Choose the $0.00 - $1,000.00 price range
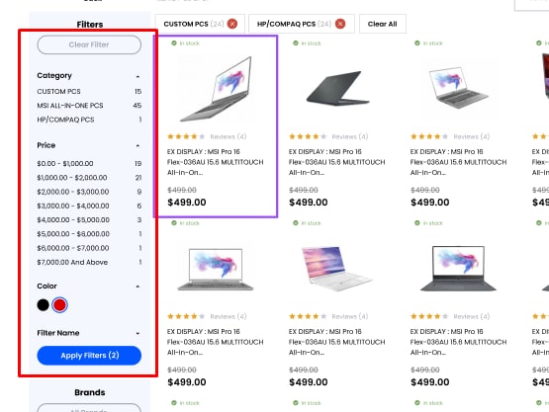This screenshot has height=412, width=549. click(x=89, y=163)
